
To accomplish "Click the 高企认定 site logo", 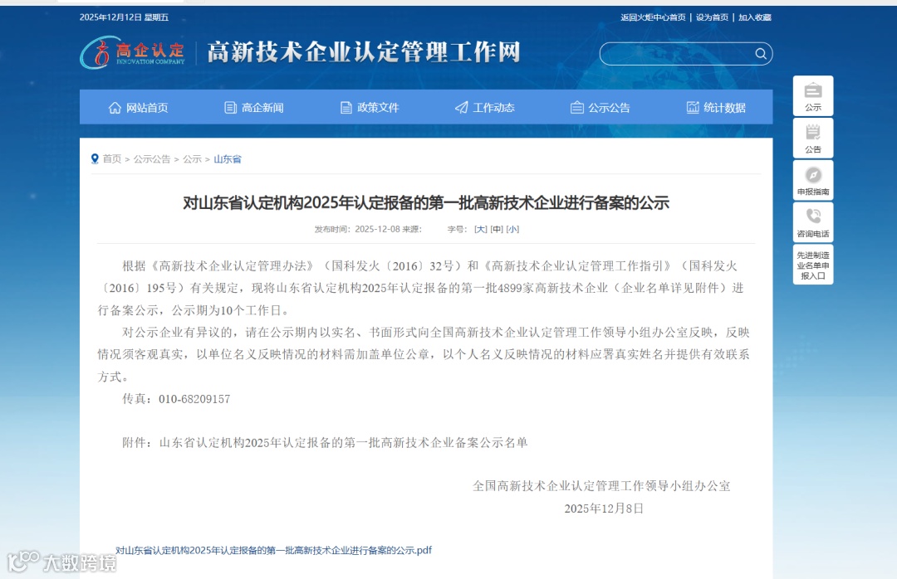I will click(132, 52).
